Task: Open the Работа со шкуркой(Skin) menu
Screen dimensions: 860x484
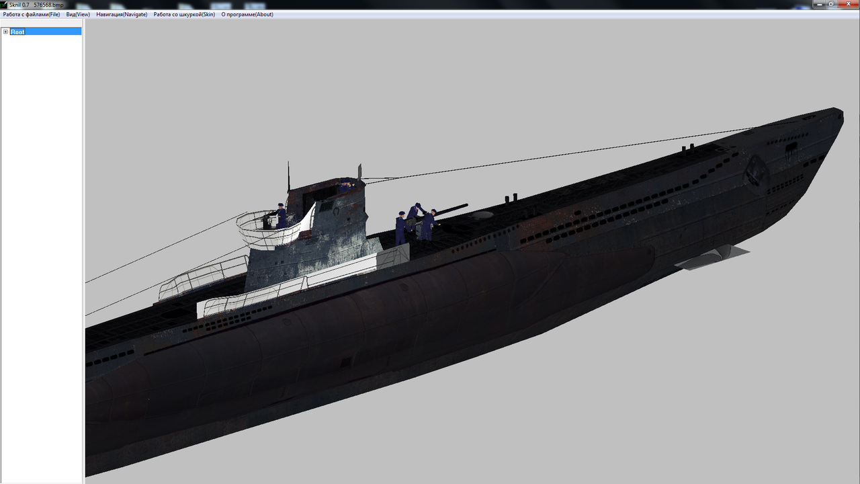Action: tap(184, 14)
